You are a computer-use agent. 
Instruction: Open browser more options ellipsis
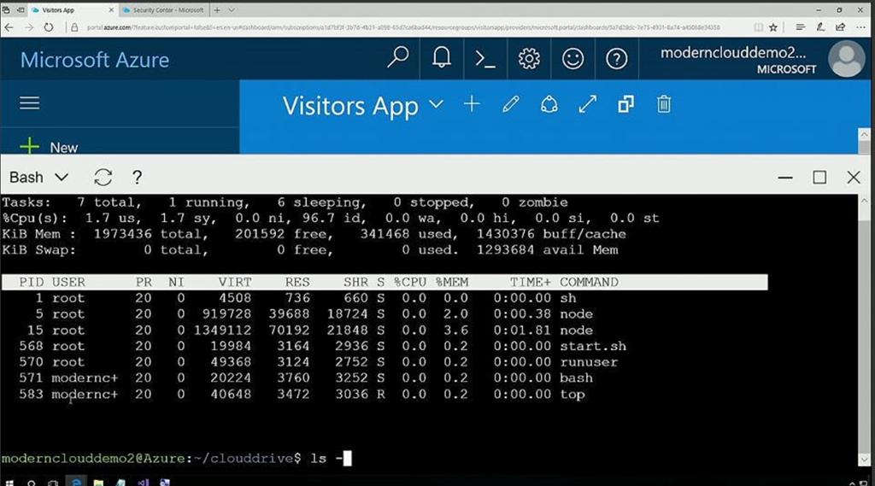tap(860, 27)
